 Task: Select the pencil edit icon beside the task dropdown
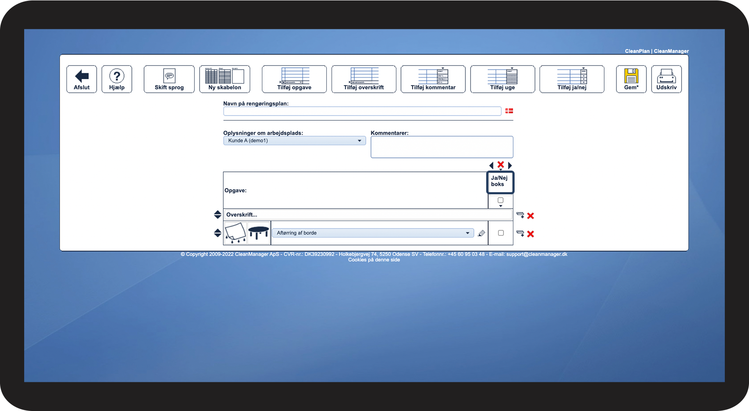[x=481, y=233]
